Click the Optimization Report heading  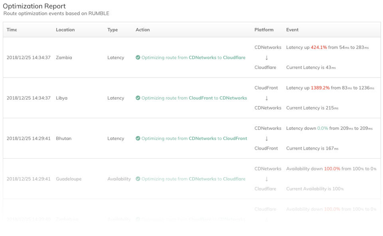[x=34, y=6]
